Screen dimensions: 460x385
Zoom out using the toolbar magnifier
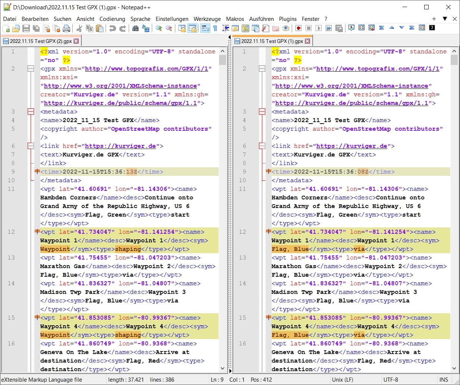(169, 28)
